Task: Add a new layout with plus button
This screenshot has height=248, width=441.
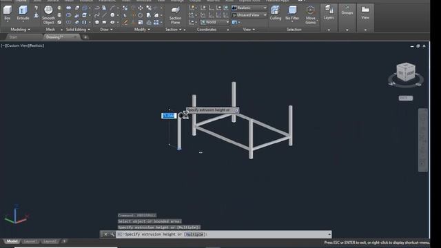Action: click(64, 241)
